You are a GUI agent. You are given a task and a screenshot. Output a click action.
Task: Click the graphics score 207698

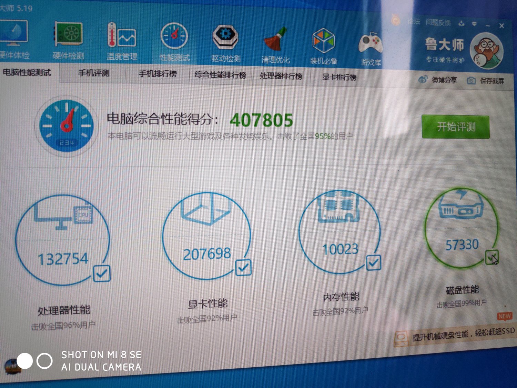(x=207, y=254)
